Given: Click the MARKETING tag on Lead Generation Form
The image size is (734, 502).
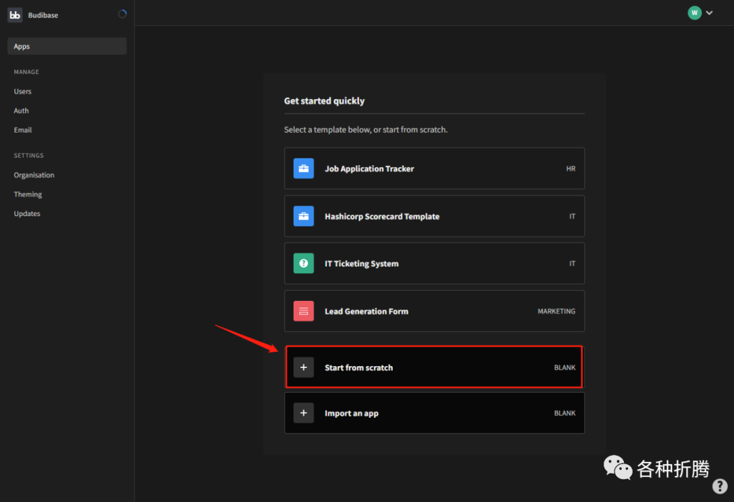Looking at the screenshot, I should point(557,311).
